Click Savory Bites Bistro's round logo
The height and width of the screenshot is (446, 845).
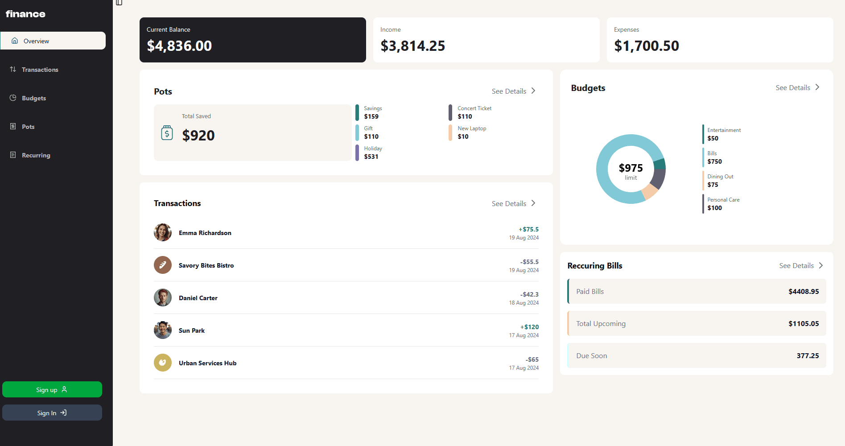tap(163, 265)
